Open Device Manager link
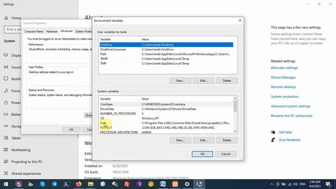 pos(283,77)
